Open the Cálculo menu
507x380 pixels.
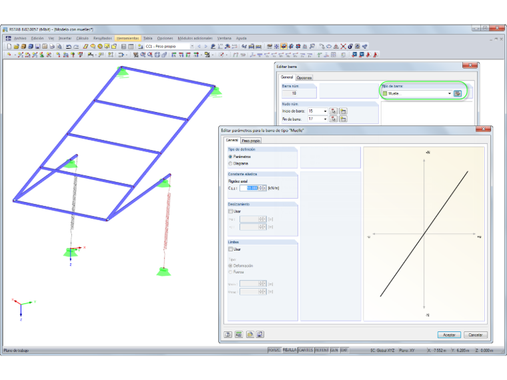tap(83, 38)
